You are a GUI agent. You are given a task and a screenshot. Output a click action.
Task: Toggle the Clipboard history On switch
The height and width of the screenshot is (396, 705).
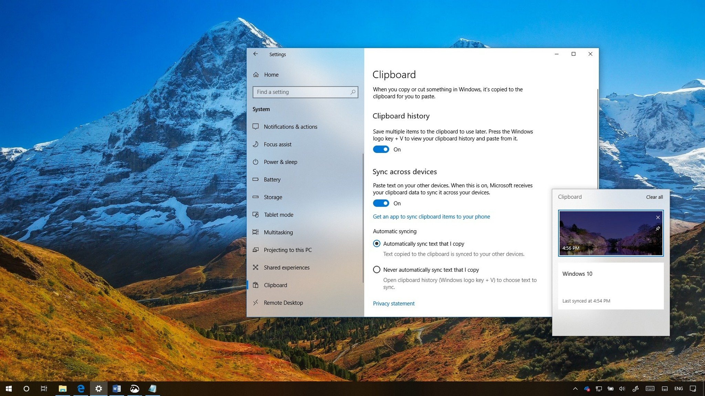381,149
